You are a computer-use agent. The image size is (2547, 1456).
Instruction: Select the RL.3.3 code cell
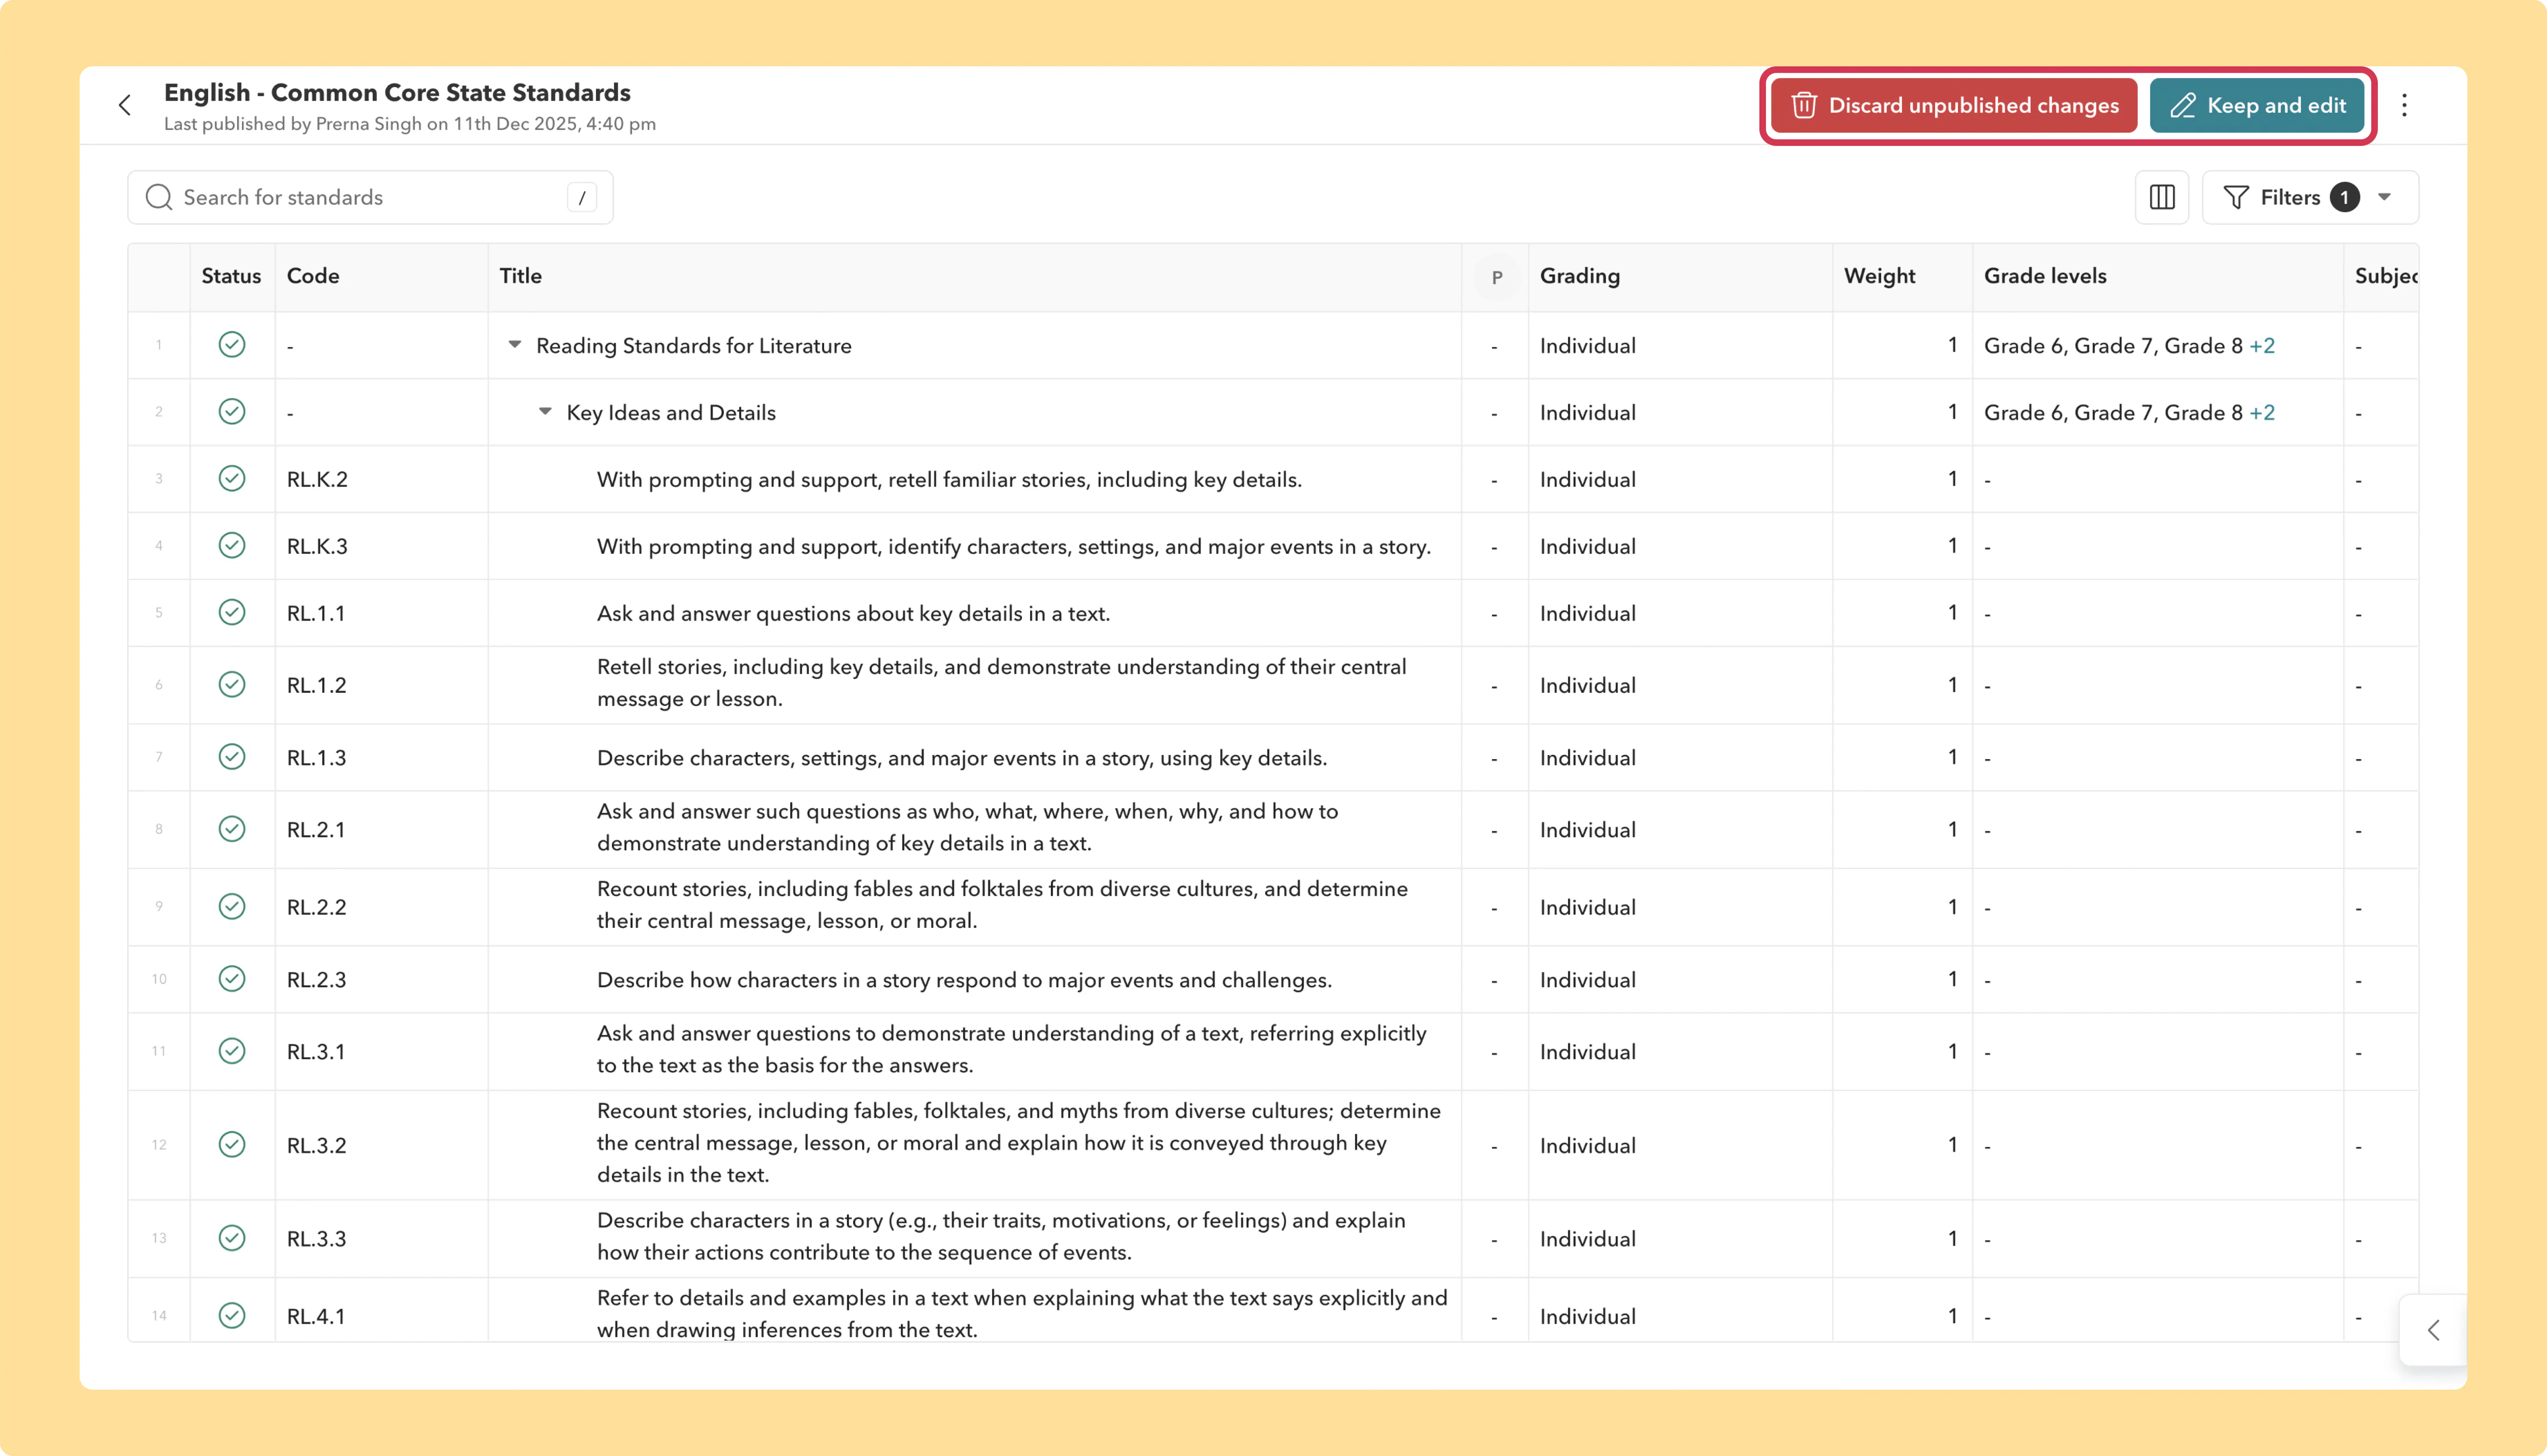tap(381, 1238)
